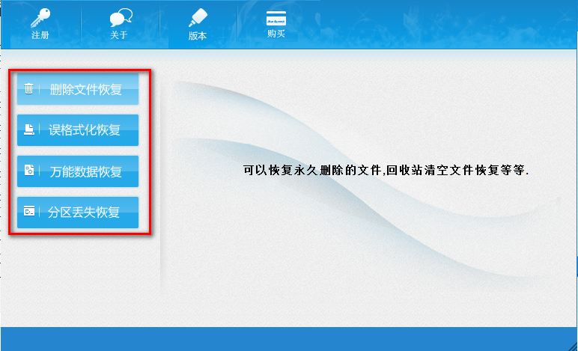The width and height of the screenshot is (578, 351).
Task: Click the drive icon on 误格式化恢复
Action: (29, 129)
